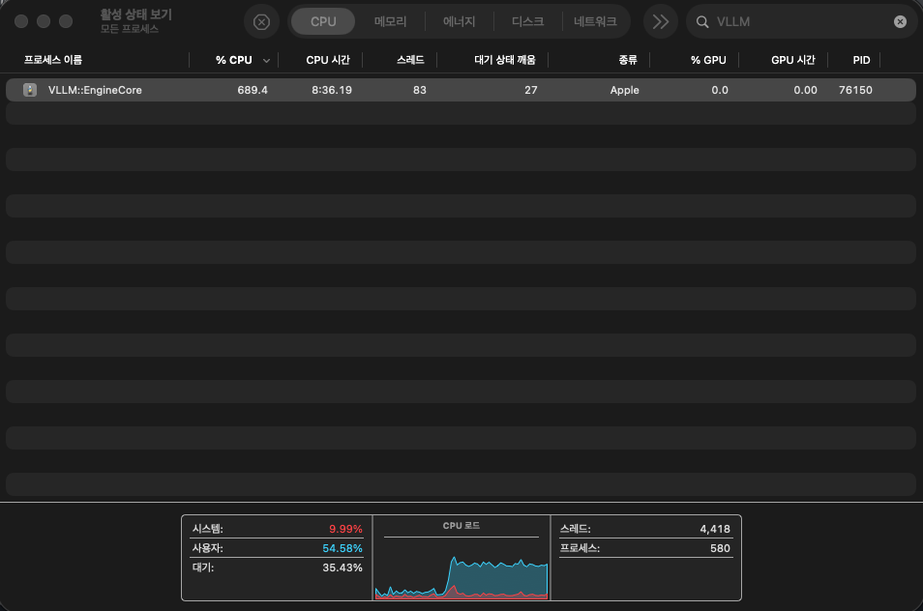The image size is (923, 611).
Task: Click the 모든 프로세스 subtitle
Action: [129, 29]
